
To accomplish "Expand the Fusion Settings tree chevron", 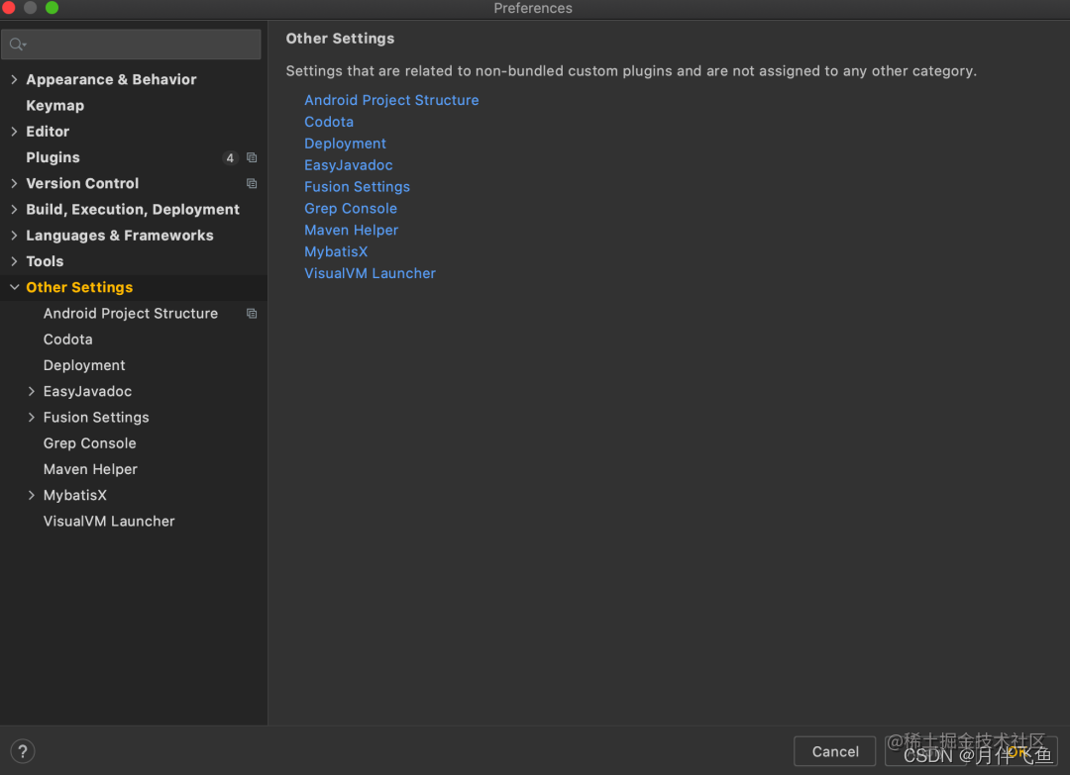I will (x=32, y=417).
